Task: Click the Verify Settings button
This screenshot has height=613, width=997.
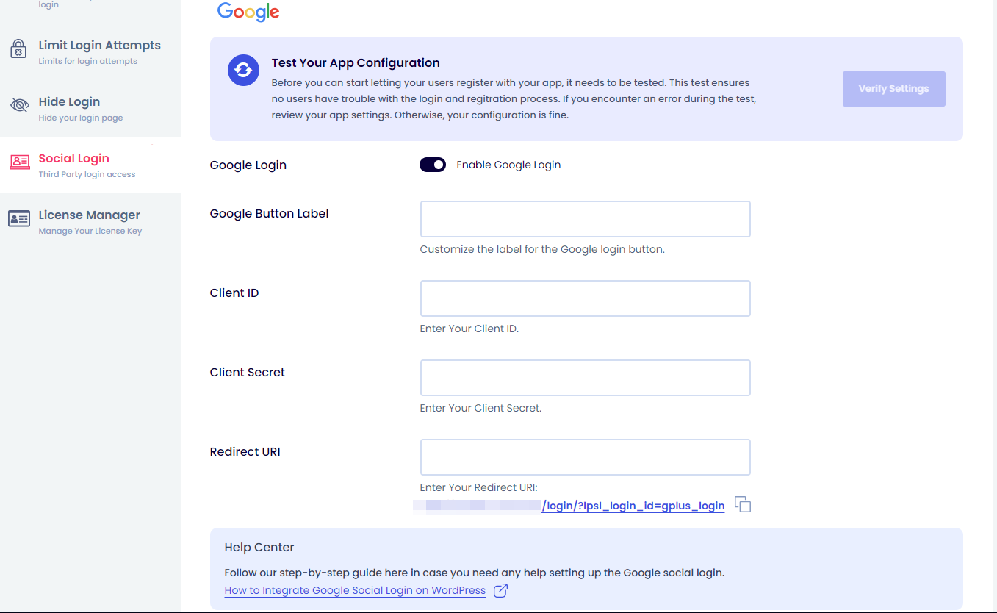Action: [x=893, y=89]
